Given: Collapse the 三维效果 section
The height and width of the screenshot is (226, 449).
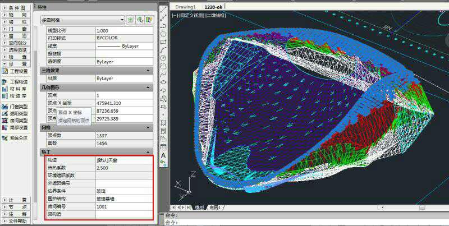Looking at the screenshot, I should 148,71.
